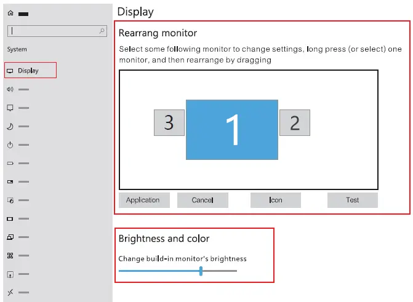Open the projecting-to-this-PC icon

point(10,237)
